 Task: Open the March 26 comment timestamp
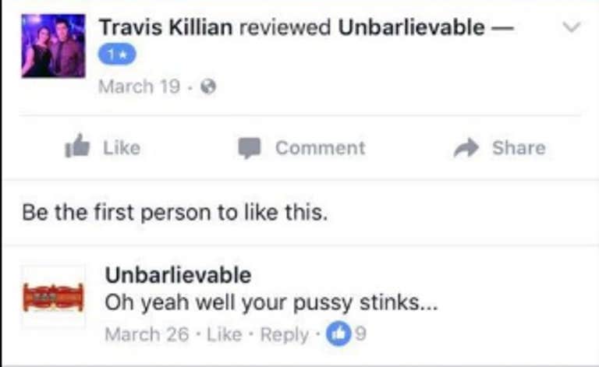click(x=147, y=334)
